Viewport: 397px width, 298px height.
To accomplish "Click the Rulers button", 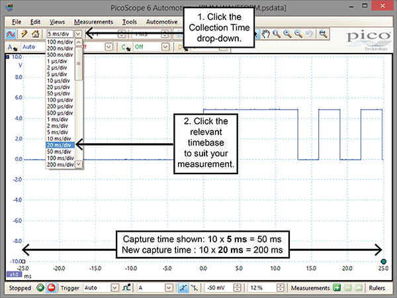I will coord(376,288).
